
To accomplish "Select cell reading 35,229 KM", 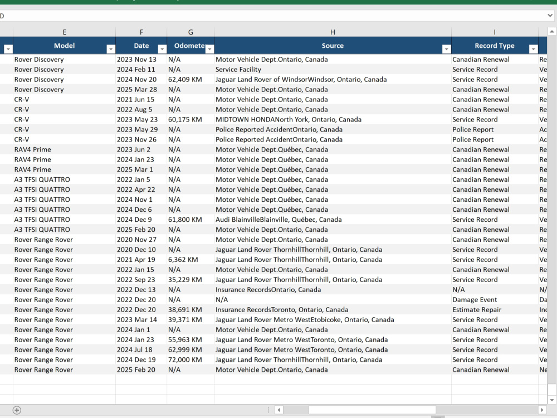I will point(190,279).
